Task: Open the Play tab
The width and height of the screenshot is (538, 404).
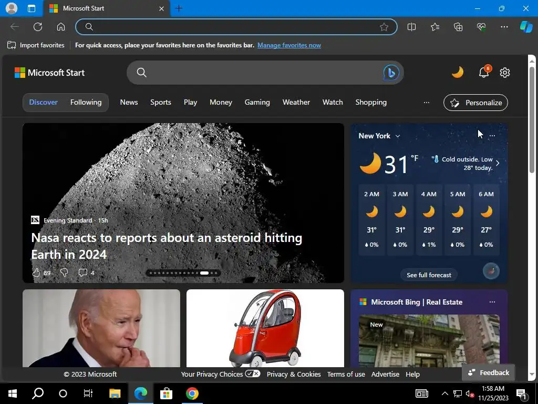Action: coord(190,102)
